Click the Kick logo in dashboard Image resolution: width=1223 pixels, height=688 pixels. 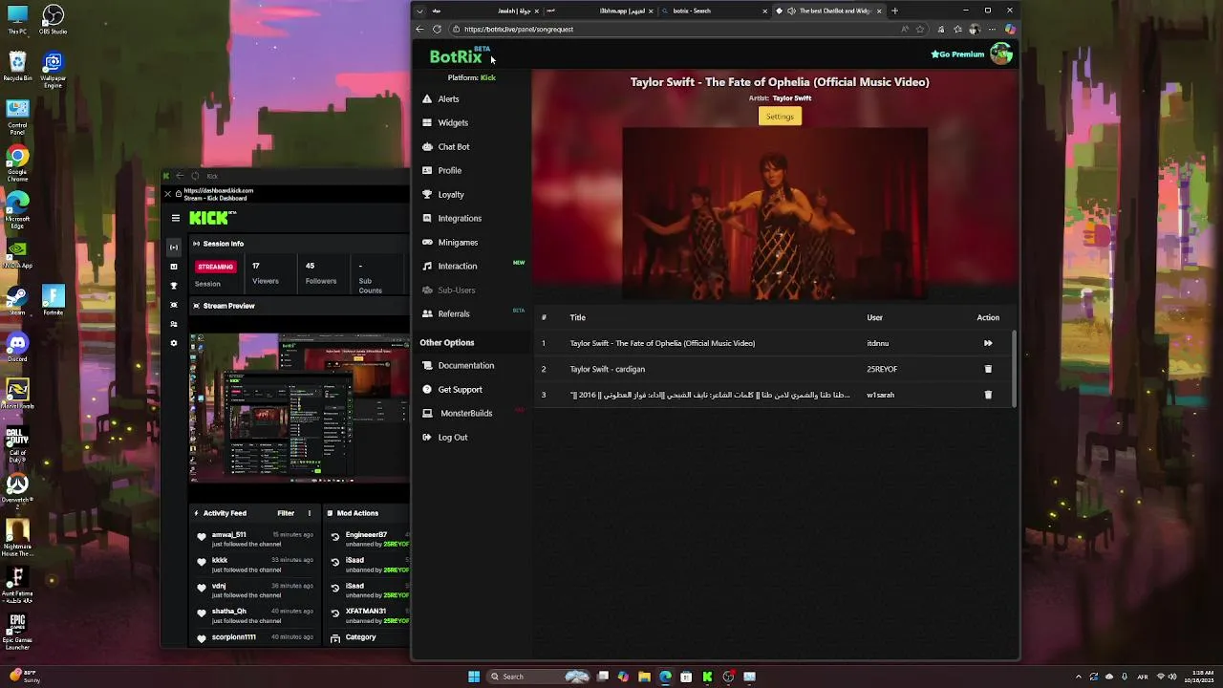click(x=210, y=218)
